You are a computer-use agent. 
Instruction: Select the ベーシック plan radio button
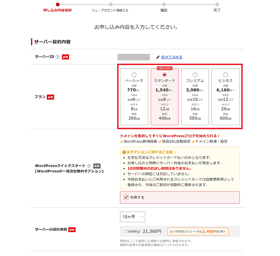pyautogui.click(x=134, y=75)
